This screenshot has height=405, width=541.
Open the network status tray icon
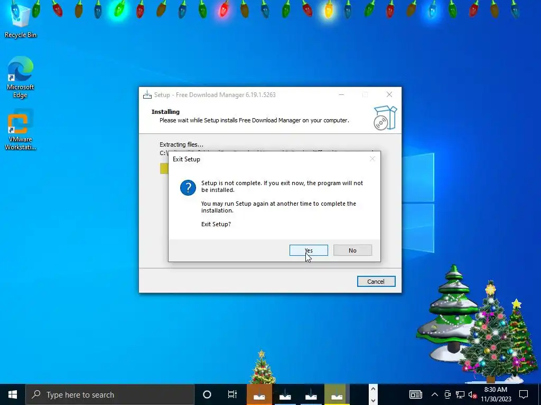(460, 394)
